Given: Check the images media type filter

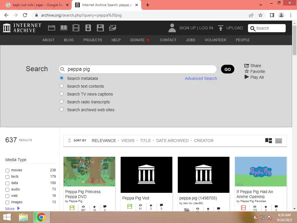Looking at the screenshot, I should tap(7, 202).
